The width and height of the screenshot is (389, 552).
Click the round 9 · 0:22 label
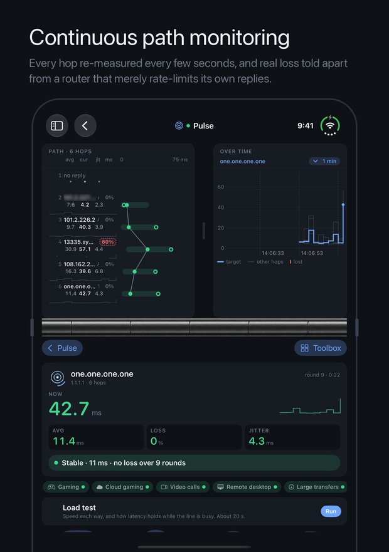(322, 375)
